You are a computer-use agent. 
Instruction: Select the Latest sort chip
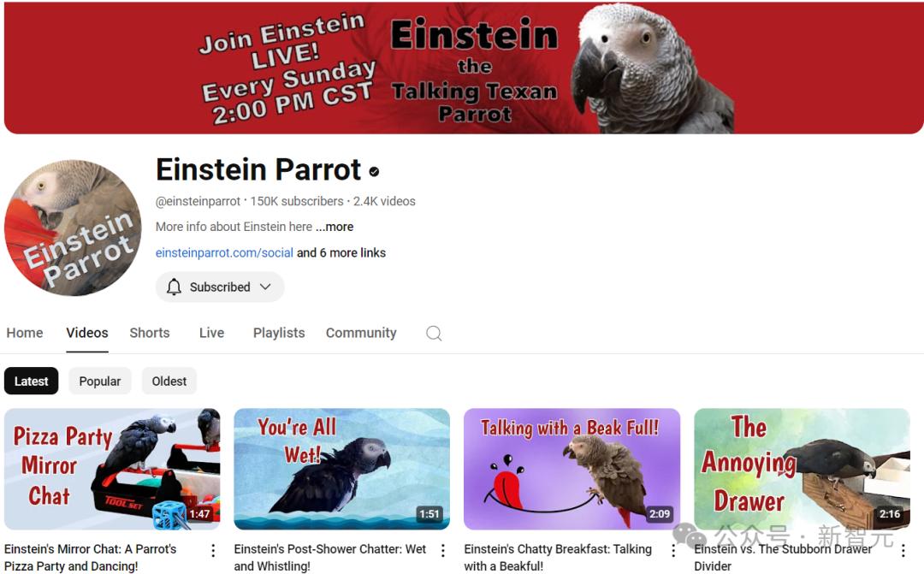pos(32,382)
